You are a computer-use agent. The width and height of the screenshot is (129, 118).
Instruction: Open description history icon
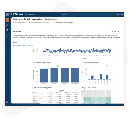point(112,31)
